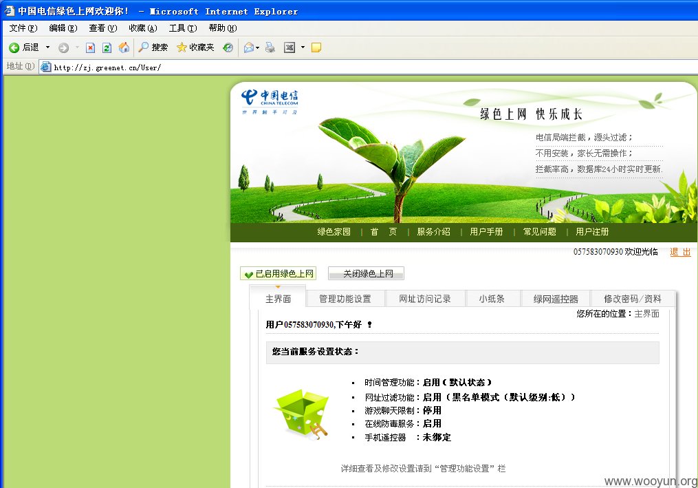The width and height of the screenshot is (698, 488).
Task: Click the 游戏聊天限制 status line
Action: pos(403,410)
